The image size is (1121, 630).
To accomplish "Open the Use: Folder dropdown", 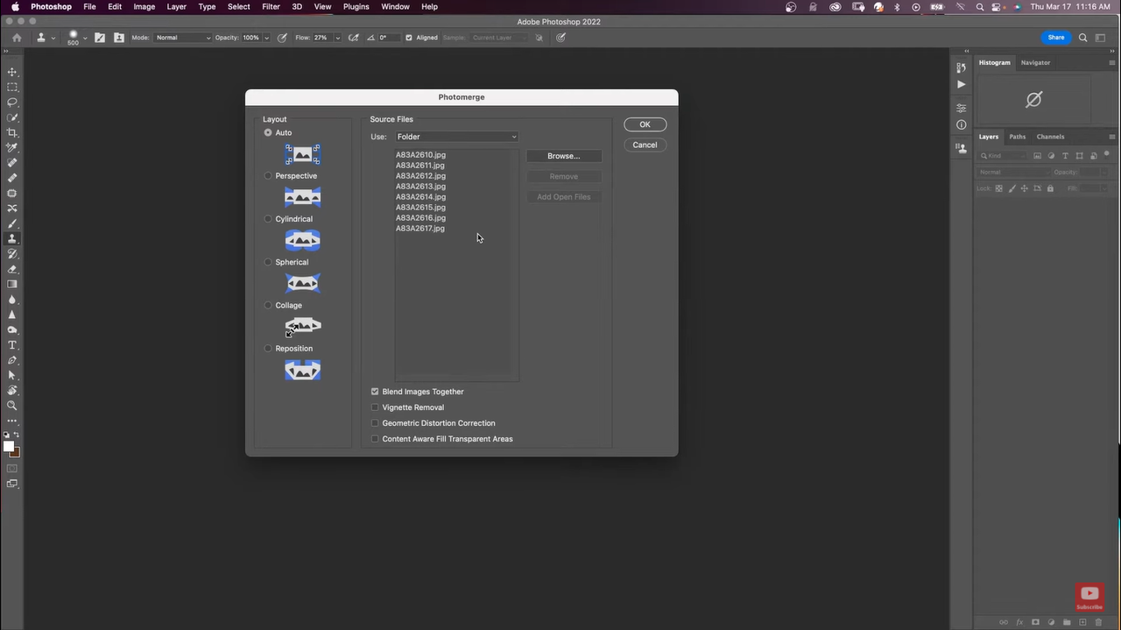I will click(x=456, y=137).
